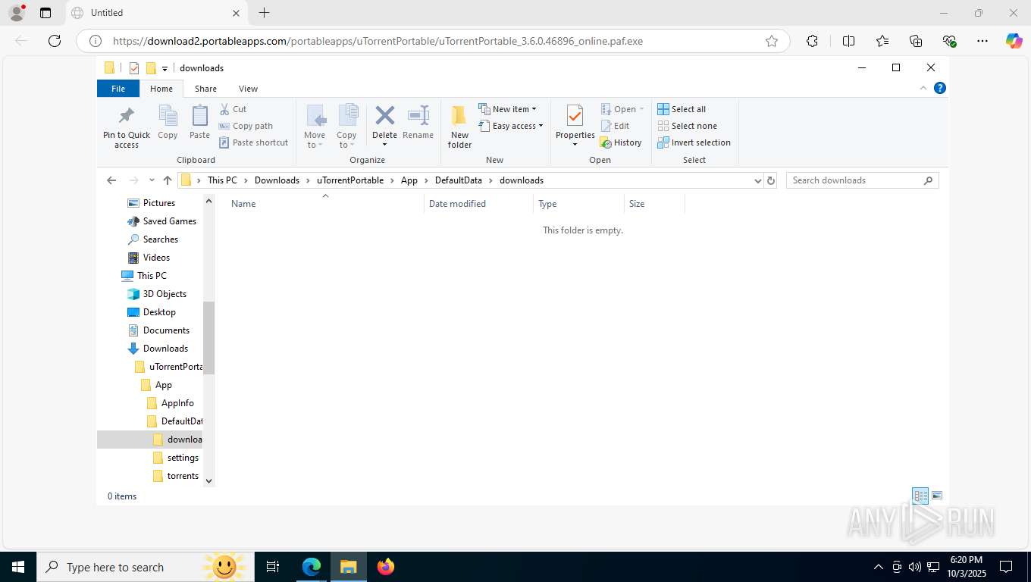Click the Search downloads field
This screenshot has width=1031, height=582.
(862, 180)
